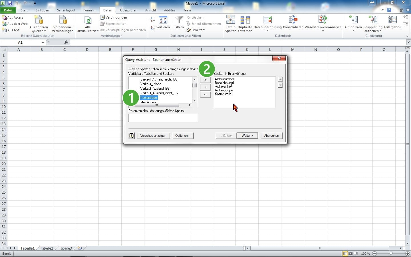Move column up in query list
411x257 pixels.
coord(280,79)
